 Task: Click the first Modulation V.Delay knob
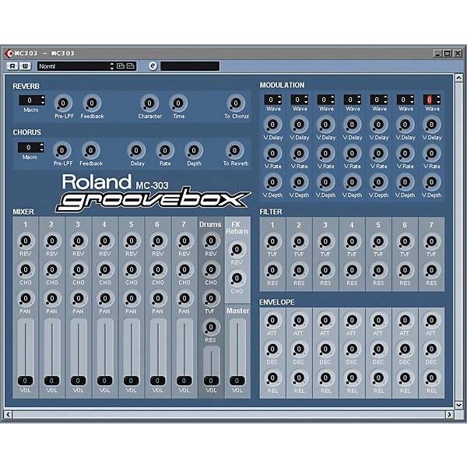coord(272,125)
